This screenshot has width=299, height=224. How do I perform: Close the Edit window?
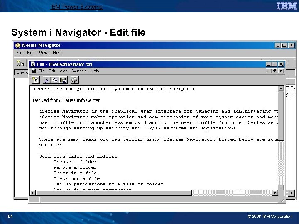click(x=281, y=64)
